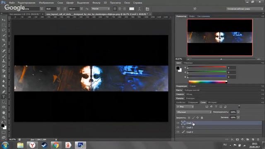
Task: Add layer style with fx icon
Action: tap(232, 139)
